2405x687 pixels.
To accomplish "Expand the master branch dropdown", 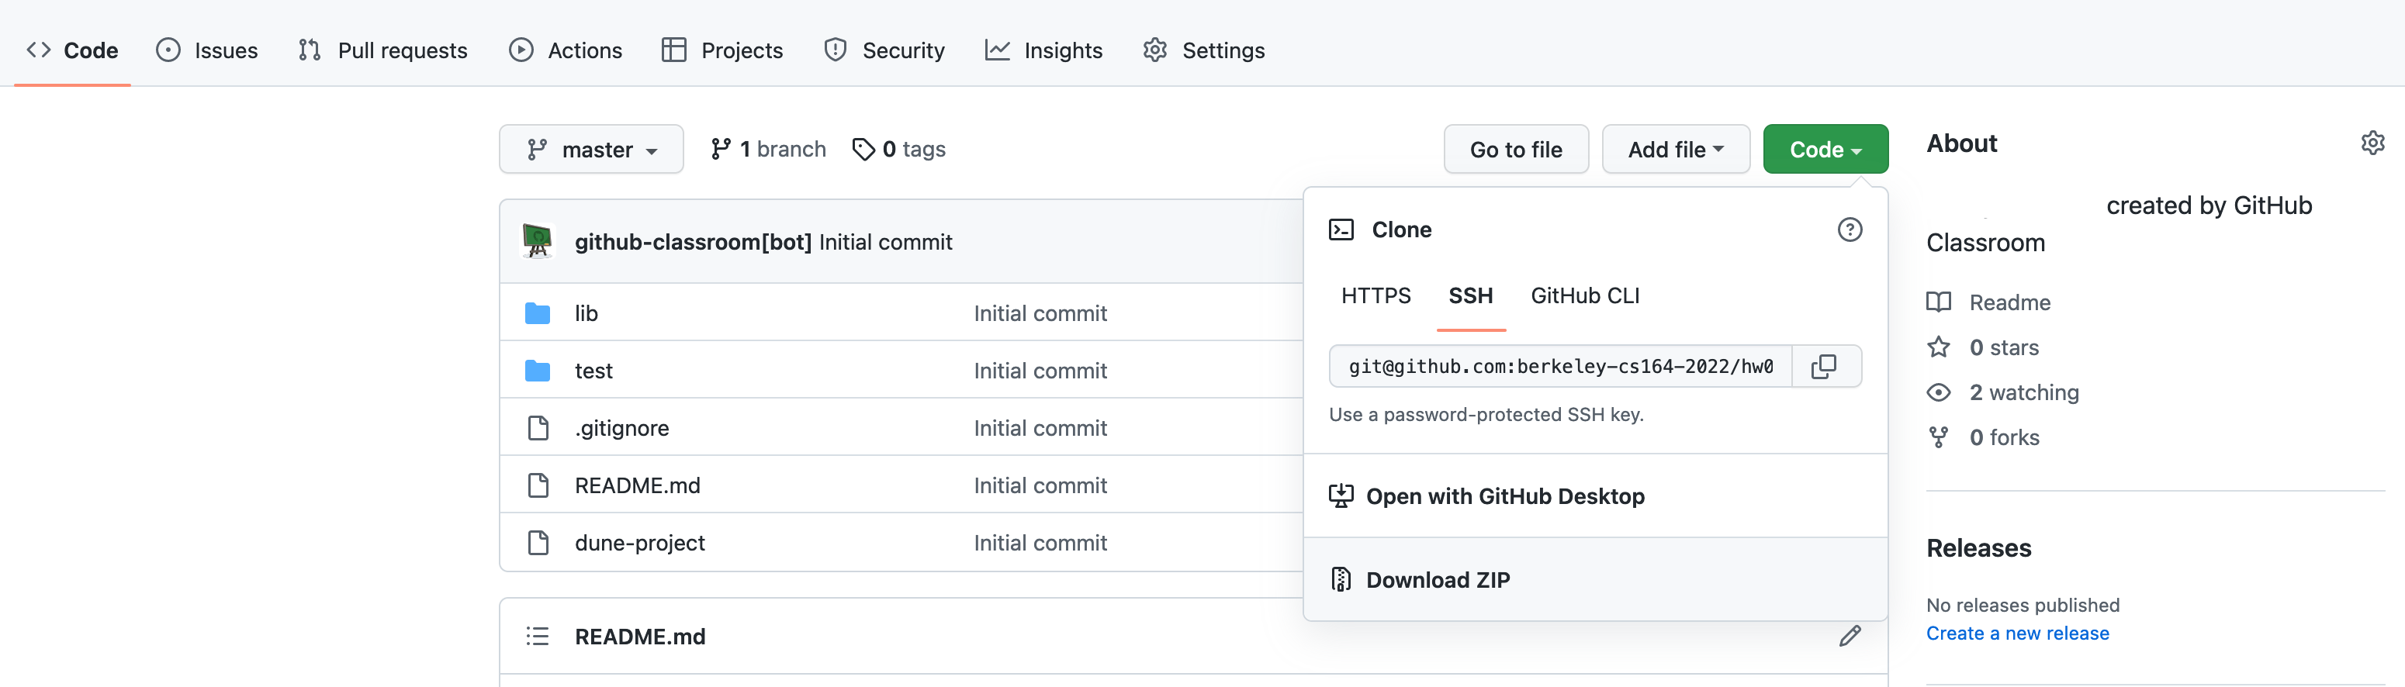I will point(591,150).
